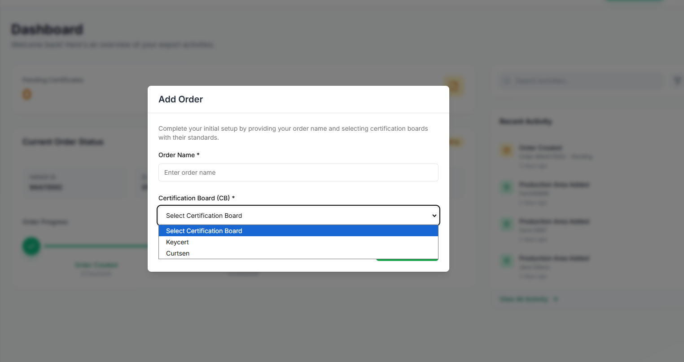
Task: Click the green order progress bar
Action: 94,246
